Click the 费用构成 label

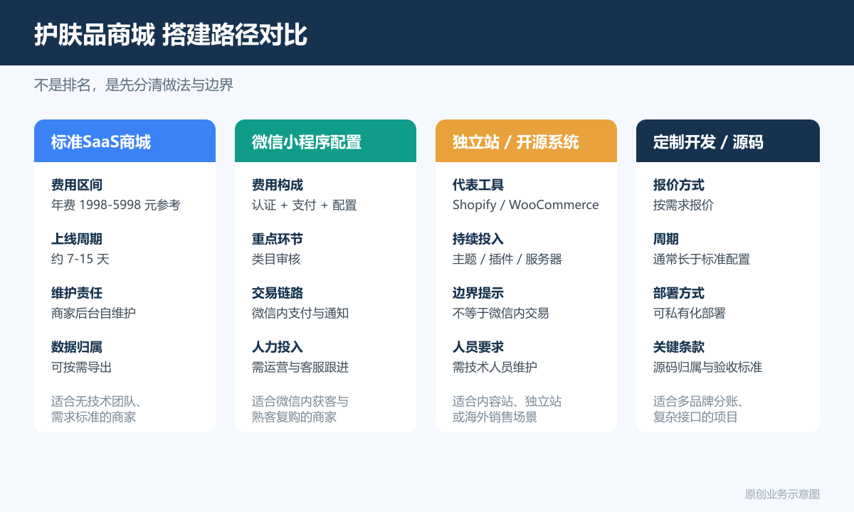pyautogui.click(x=278, y=185)
